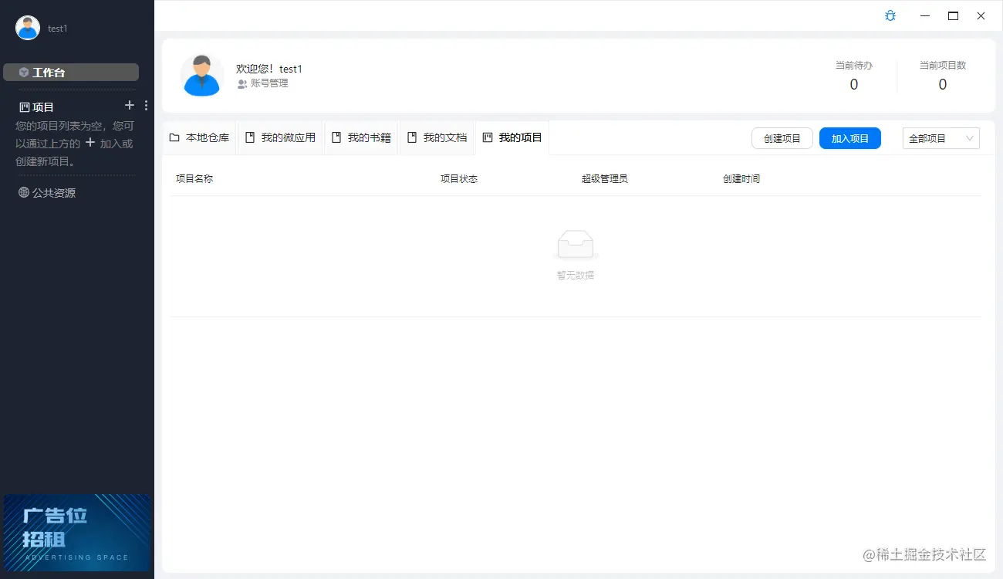Click the 创建项目 button
1003x579 pixels.
click(x=782, y=138)
